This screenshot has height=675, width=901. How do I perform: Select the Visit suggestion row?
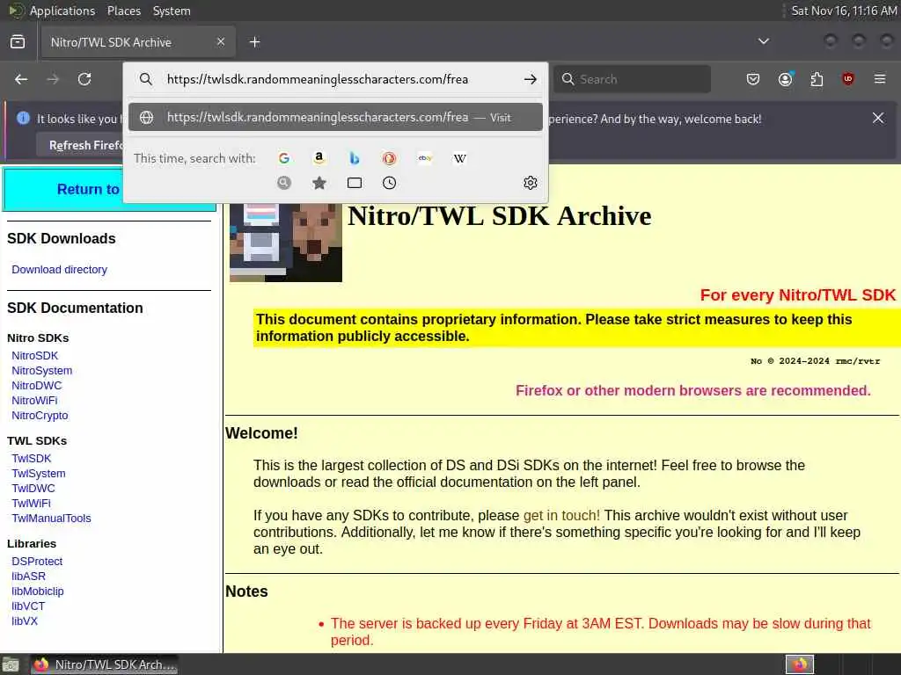[335, 117]
